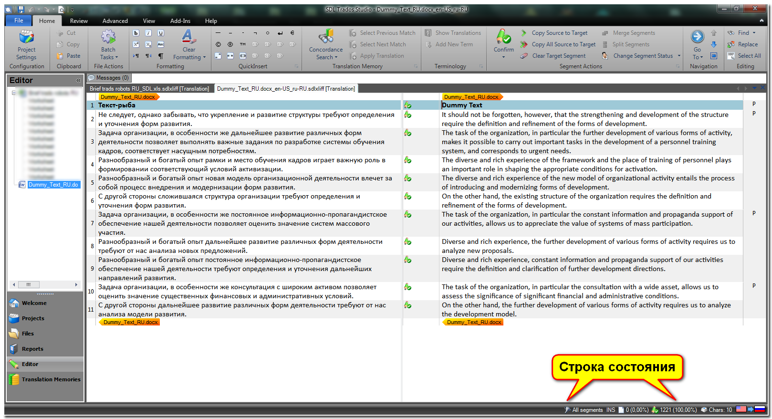Click Copy Source to Target
This screenshot has height=419, width=772.
559,33
